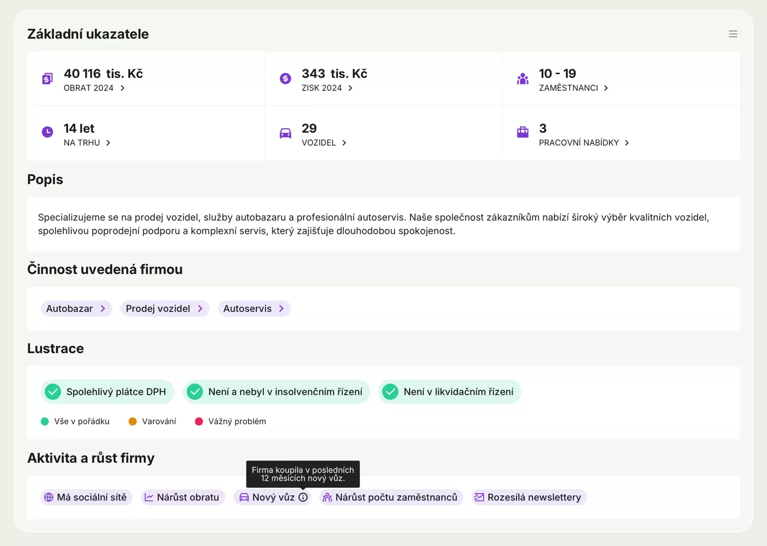Open the VOZIDEL link

[x=324, y=142]
